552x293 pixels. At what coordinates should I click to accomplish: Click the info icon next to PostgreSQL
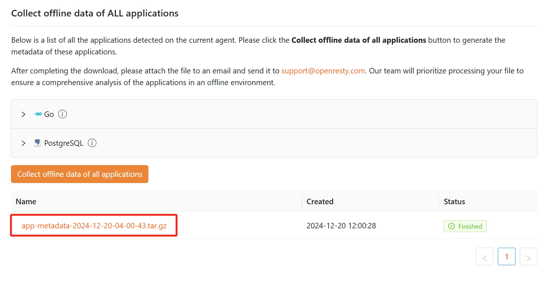(x=92, y=143)
